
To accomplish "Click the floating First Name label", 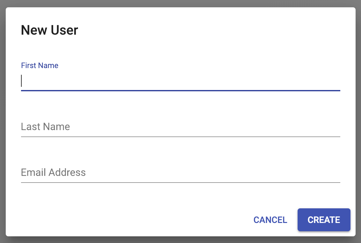I will tap(40, 66).
